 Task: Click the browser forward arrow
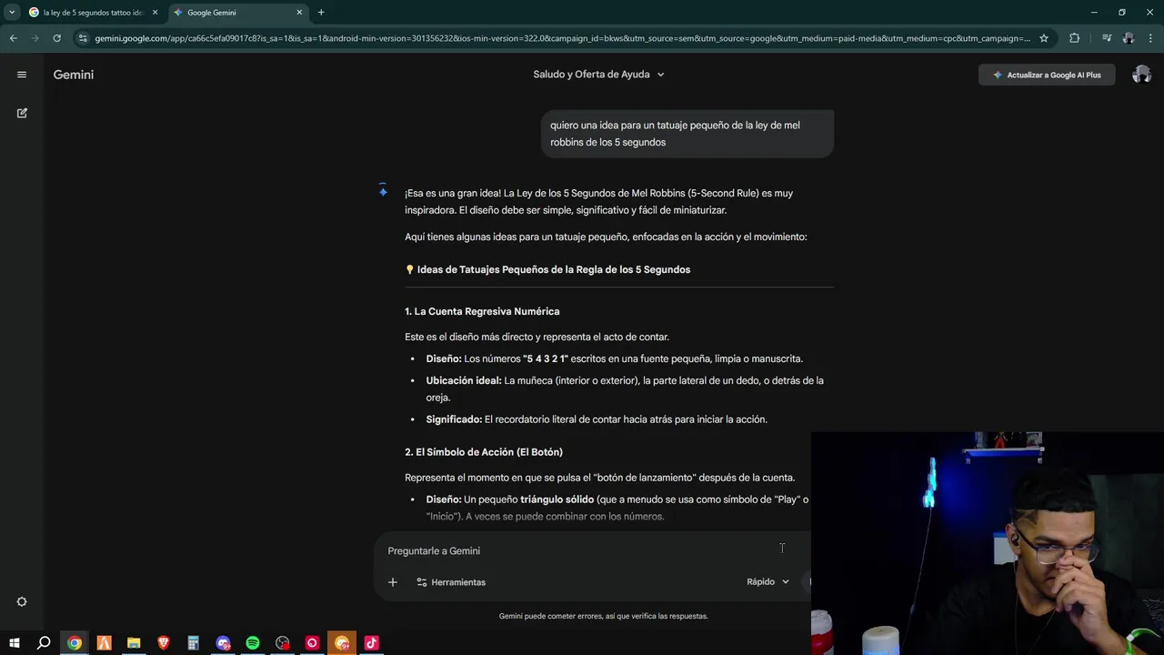[35, 38]
